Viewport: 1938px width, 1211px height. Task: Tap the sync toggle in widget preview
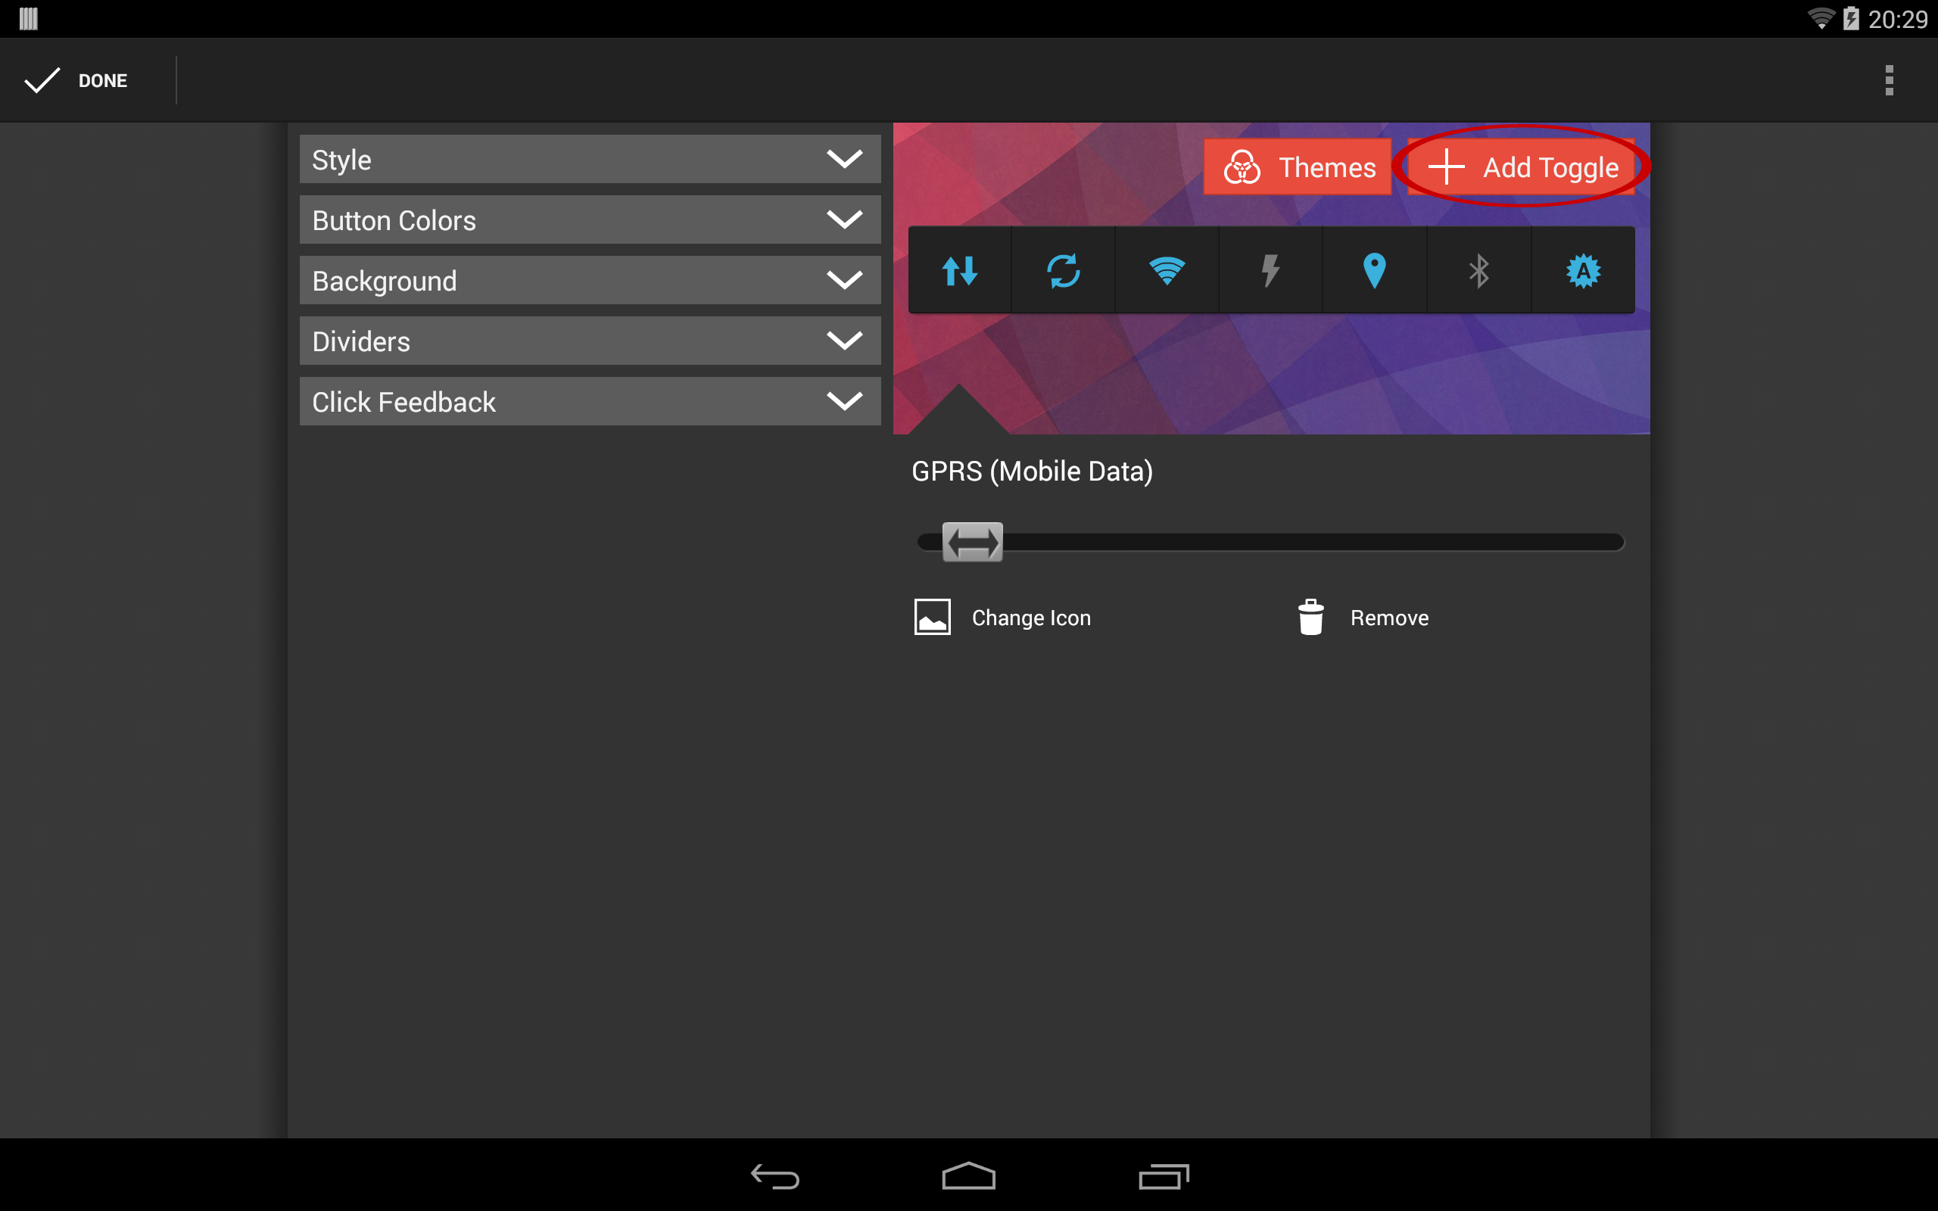tap(1064, 271)
